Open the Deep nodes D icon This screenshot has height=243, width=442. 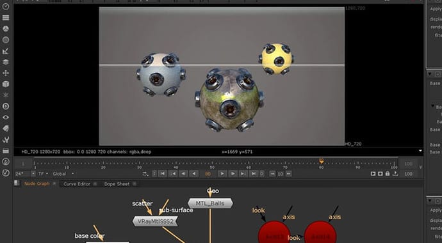(x=6, y=106)
